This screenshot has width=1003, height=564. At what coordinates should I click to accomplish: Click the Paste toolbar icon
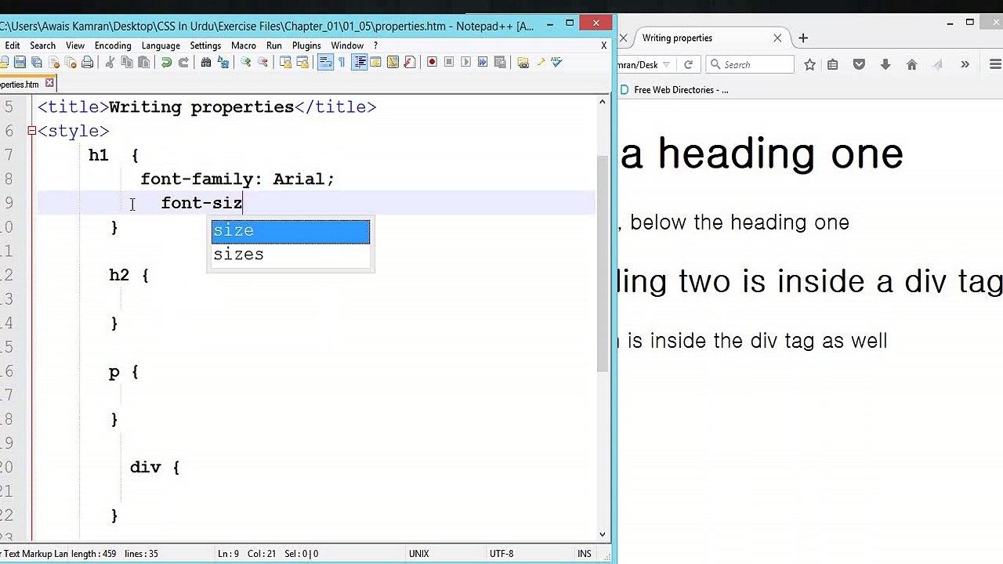click(143, 62)
